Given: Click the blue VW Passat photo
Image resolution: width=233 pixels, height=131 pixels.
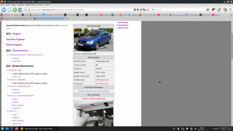Looking at the screenshot, I should [94, 40].
